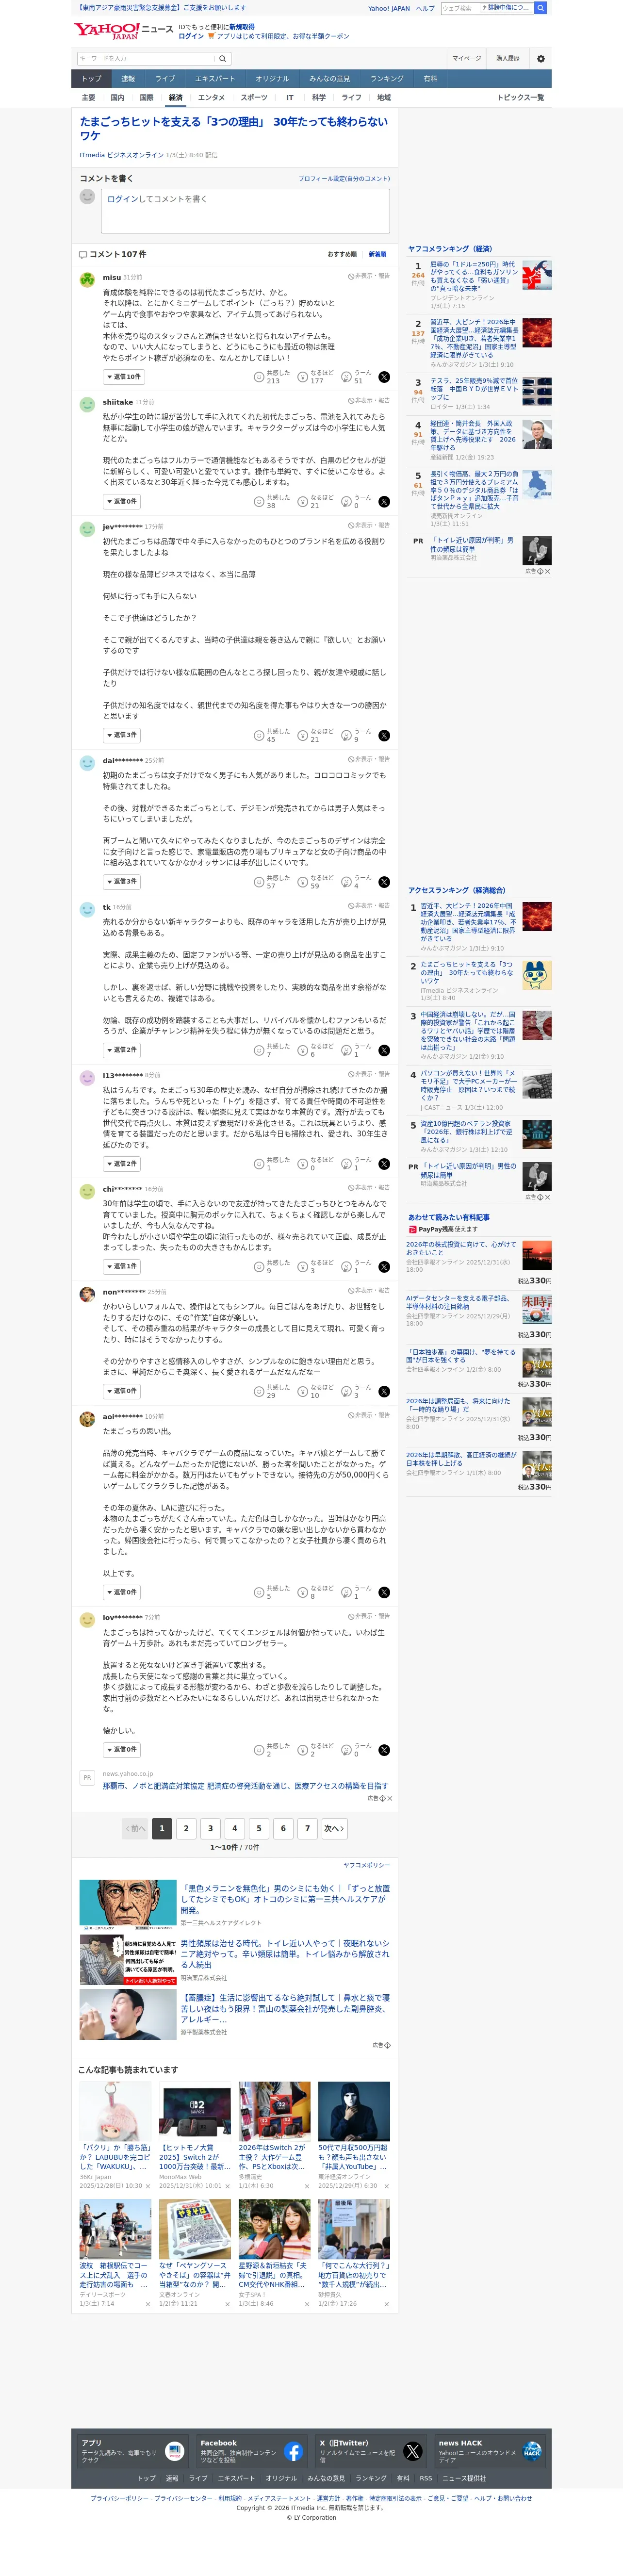Screen dimensions: 623x2576
Task: Open 購入履歴 purchase history
Action: click(x=508, y=59)
